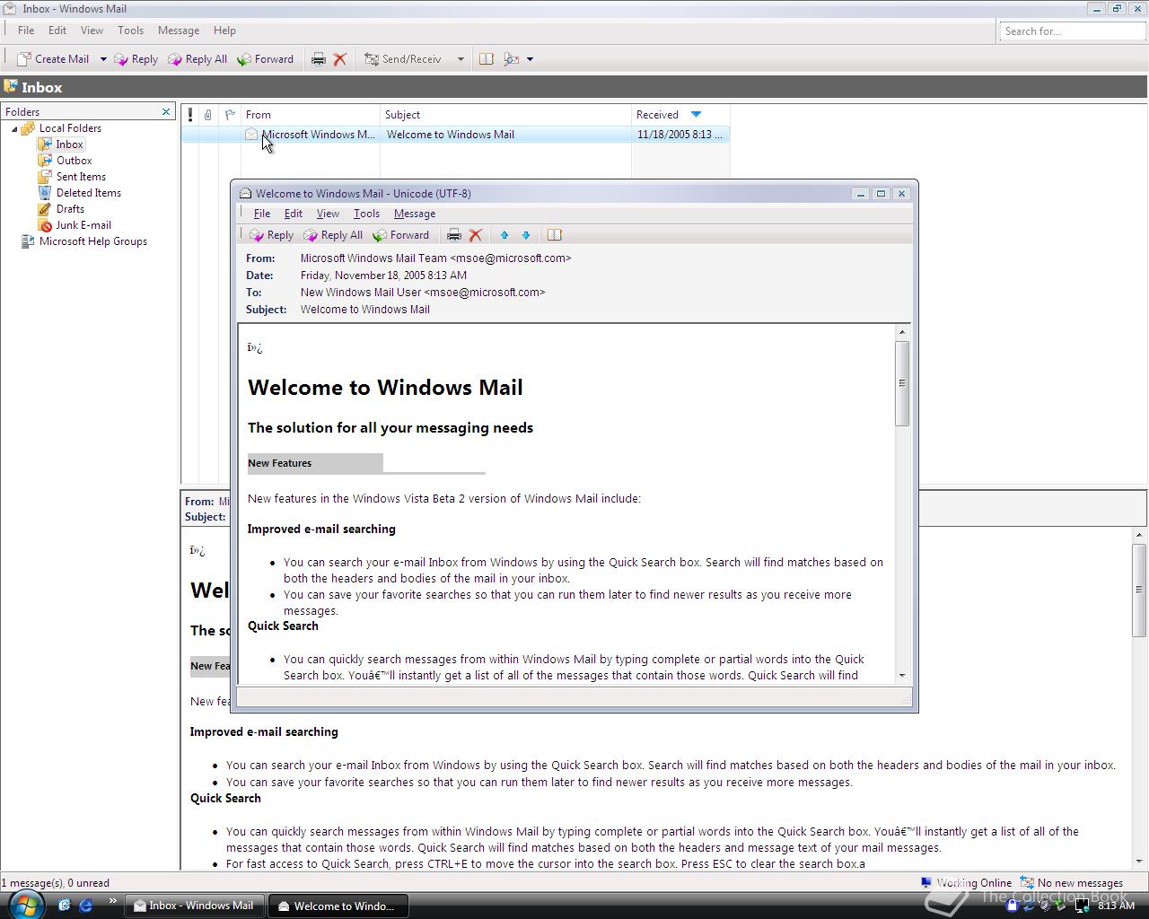Select the Junk E-mail folder

point(83,225)
